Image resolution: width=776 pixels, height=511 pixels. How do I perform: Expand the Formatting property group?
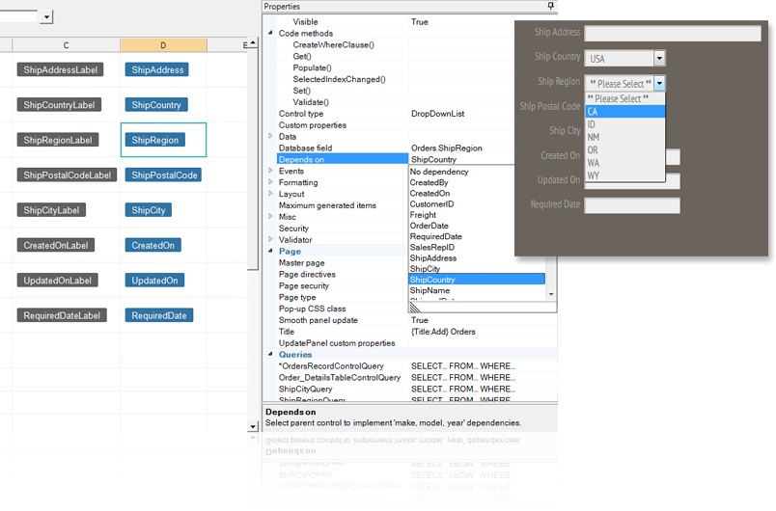(x=270, y=183)
